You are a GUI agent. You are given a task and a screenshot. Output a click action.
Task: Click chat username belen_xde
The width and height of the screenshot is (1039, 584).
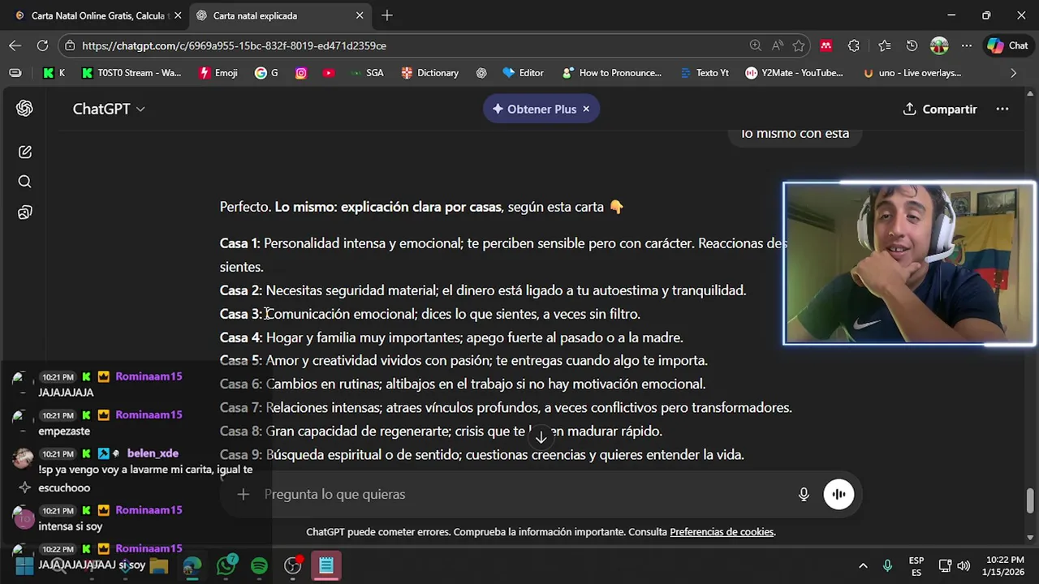tap(153, 453)
